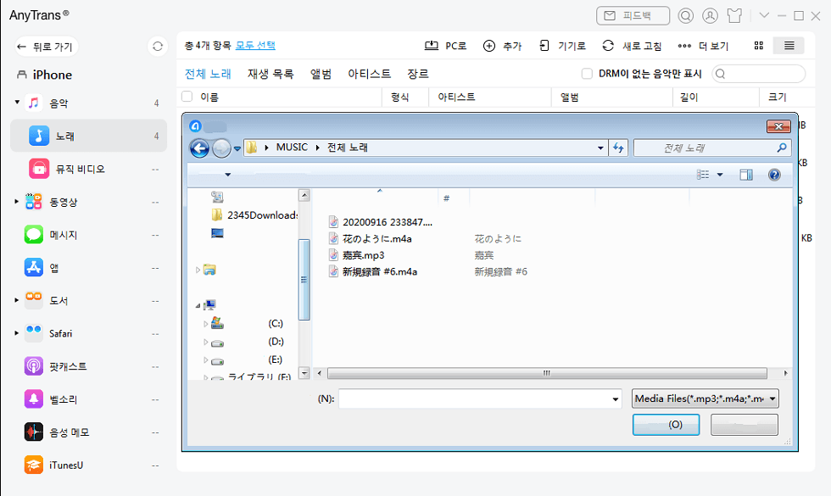Open the shirt skin/theme icon
Image resolution: width=831 pixels, height=496 pixels.
[734, 16]
